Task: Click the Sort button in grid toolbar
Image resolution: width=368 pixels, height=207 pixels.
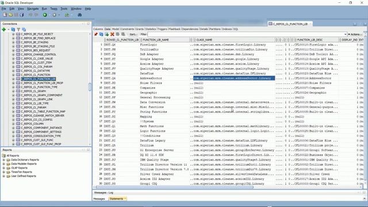Action: [133, 34]
